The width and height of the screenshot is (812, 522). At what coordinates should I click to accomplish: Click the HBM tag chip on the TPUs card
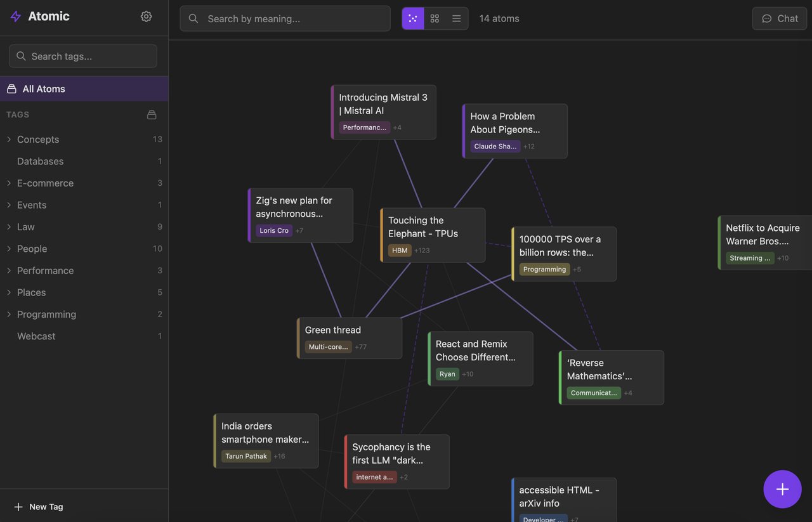pyautogui.click(x=399, y=250)
